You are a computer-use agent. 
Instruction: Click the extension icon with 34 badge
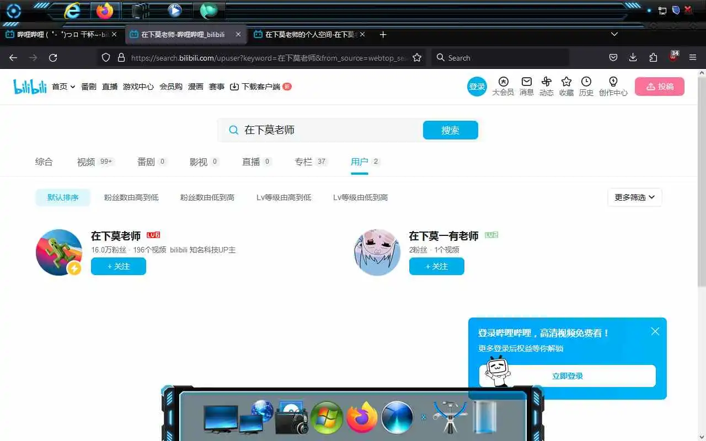(x=674, y=56)
